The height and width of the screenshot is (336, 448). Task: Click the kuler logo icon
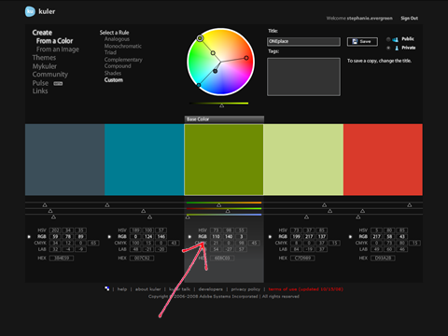[x=30, y=11]
